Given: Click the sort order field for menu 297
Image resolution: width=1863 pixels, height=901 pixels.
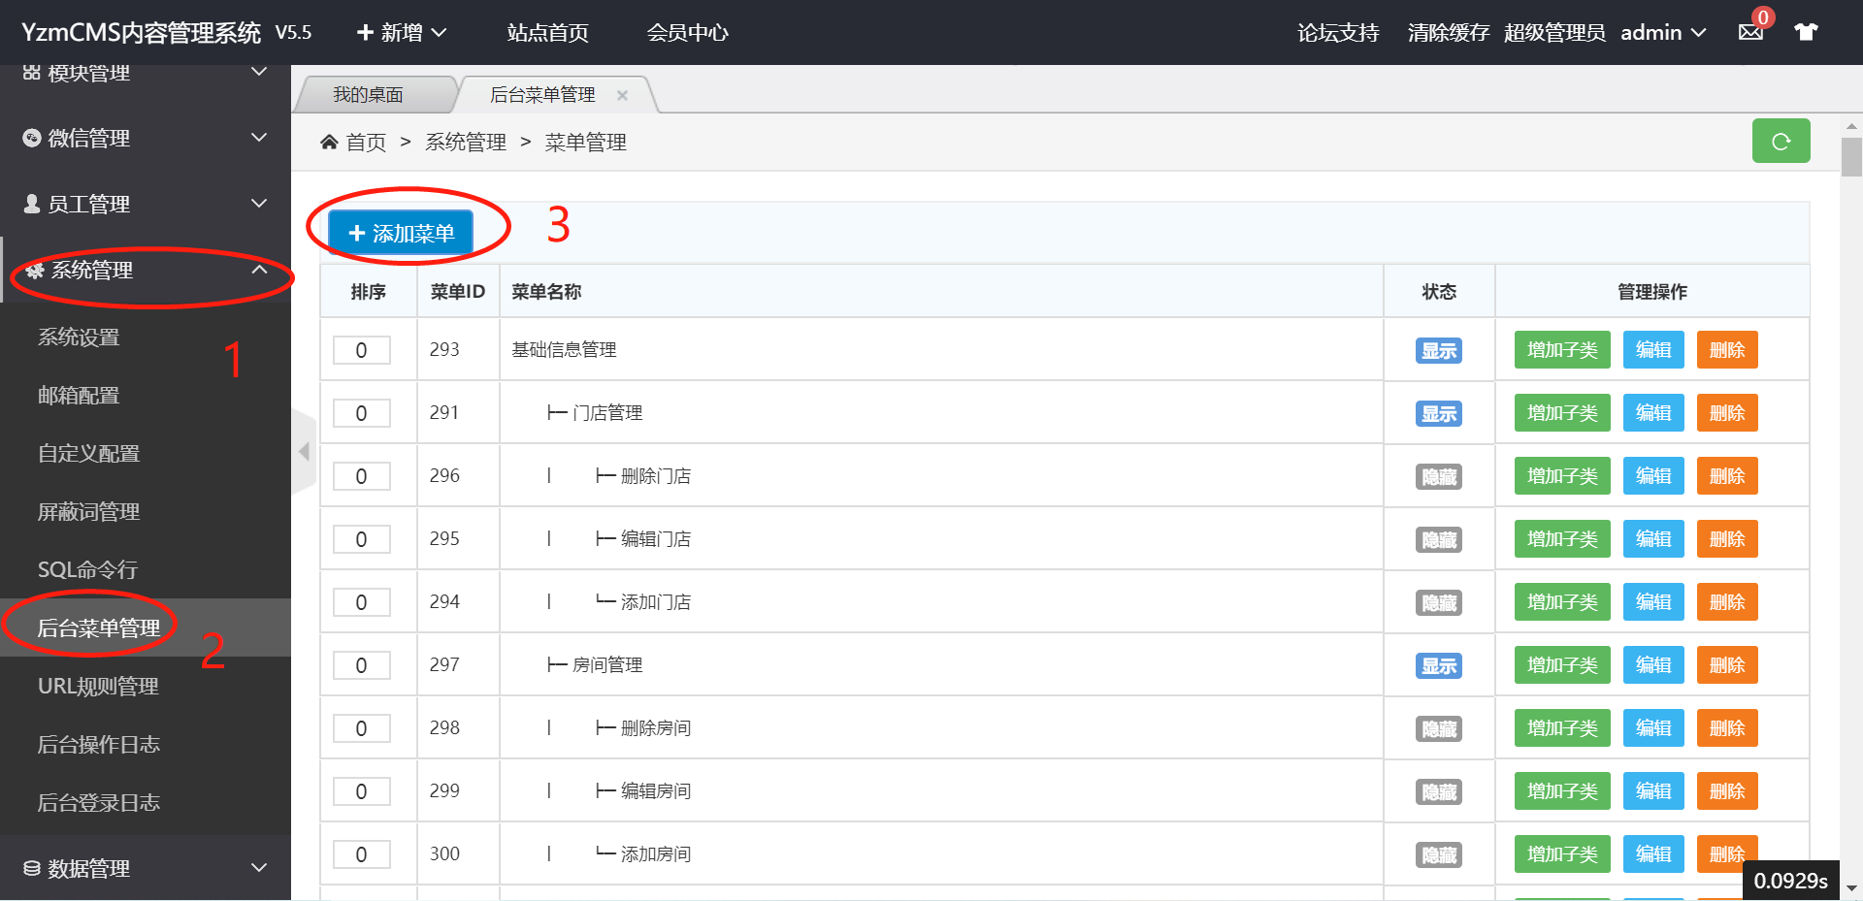Looking at the screenshot, I should point(361,665).
